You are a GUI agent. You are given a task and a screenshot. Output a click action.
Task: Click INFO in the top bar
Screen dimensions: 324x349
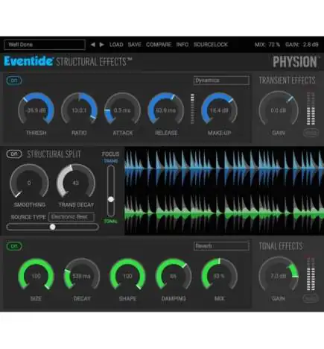tap(182, 45)
